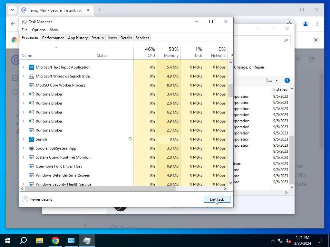Click Chrome back arrow
This screenshot has width=330, height=247.
[13, 24]
